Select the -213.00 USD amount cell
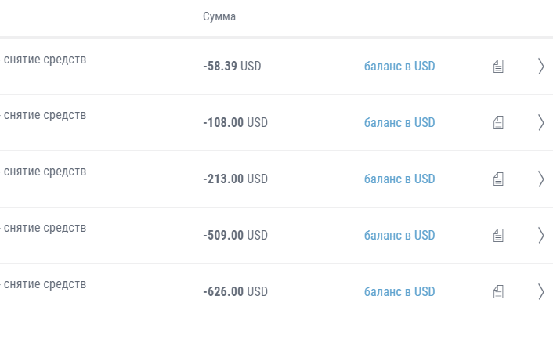The image size is (553, 343). [235, 179]
